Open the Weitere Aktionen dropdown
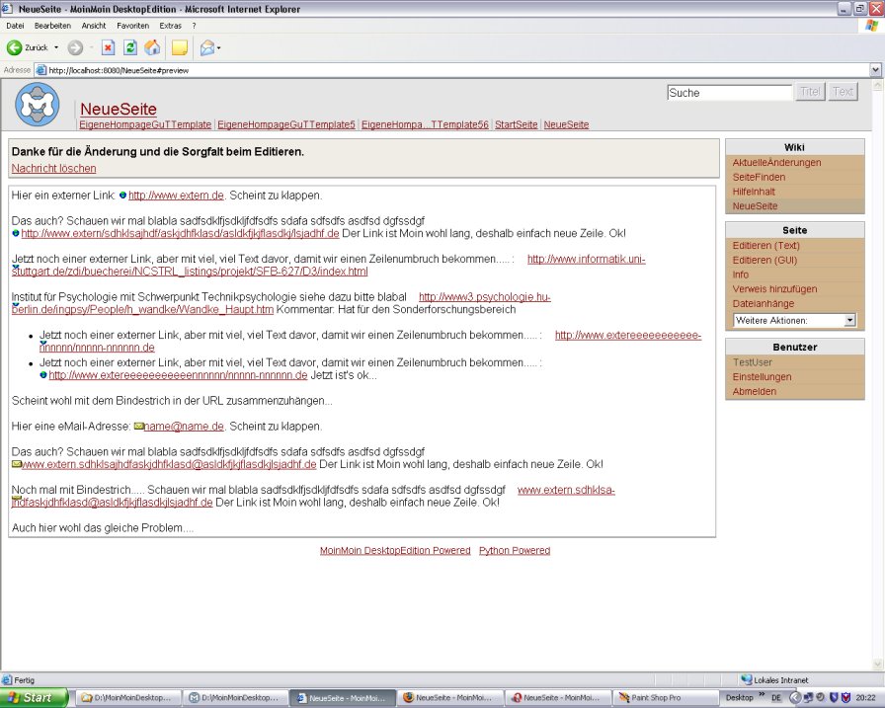Image resolution: width=885 pixels, height=708 pixels. 794,320
